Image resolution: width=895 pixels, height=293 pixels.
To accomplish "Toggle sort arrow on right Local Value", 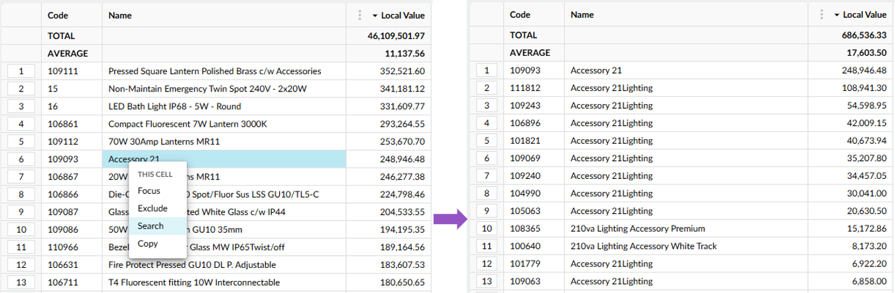I will coord(837,15).
